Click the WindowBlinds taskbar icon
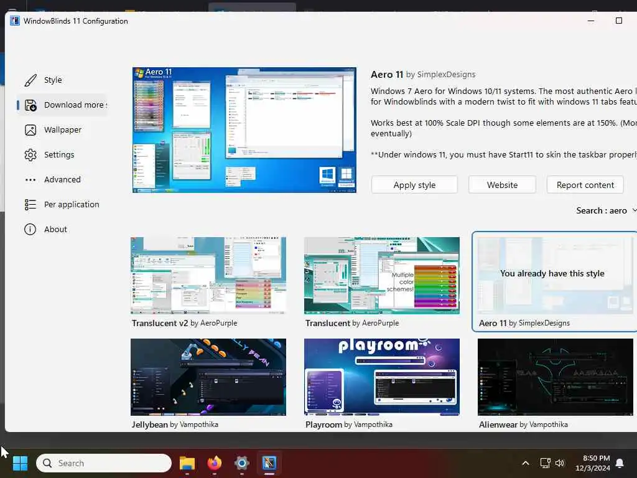Viewport: 637px width, 478px height. pyautogui.click(x=269, y=463)
